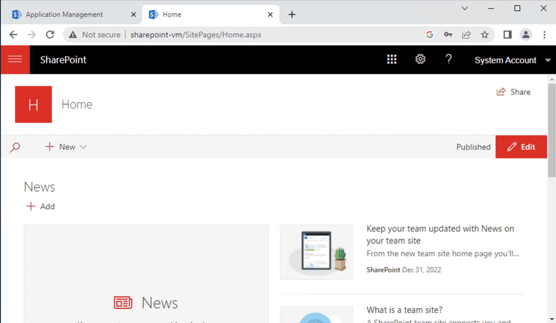Screen dimensions: 556x323
Task: Click the browser share page icon
Action: [466, 35]
